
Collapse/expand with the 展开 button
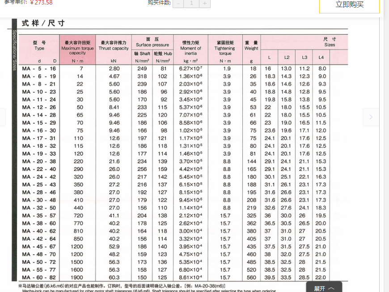pyautogui.click(x=324, y=287)
